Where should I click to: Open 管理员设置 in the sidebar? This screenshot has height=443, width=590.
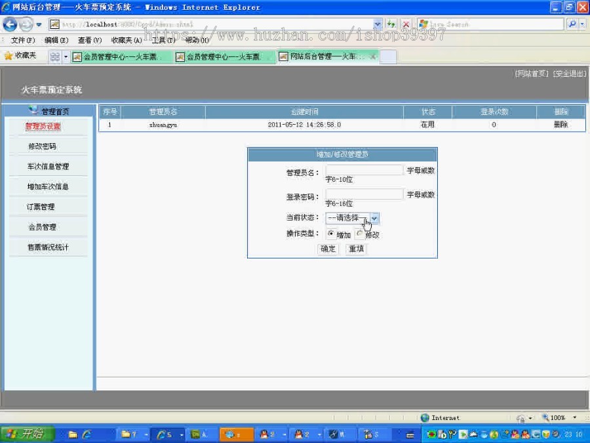pyautogui.click(x=43, y=126)
